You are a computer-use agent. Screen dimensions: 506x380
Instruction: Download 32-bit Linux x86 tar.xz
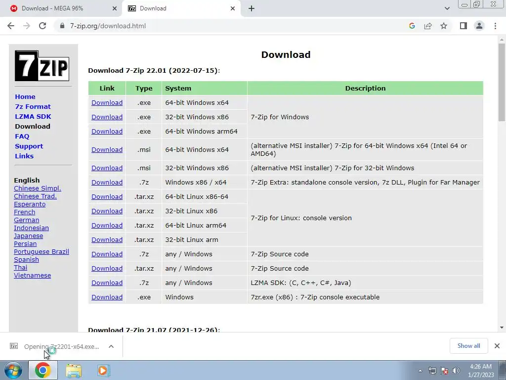tap(107, 211)
